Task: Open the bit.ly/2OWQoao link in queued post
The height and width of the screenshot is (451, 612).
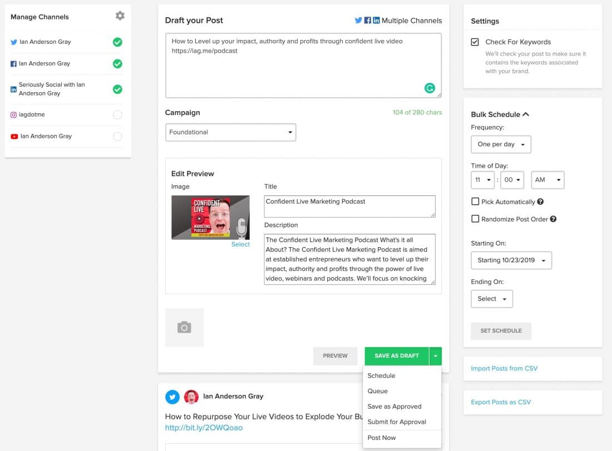Action: 204,428
